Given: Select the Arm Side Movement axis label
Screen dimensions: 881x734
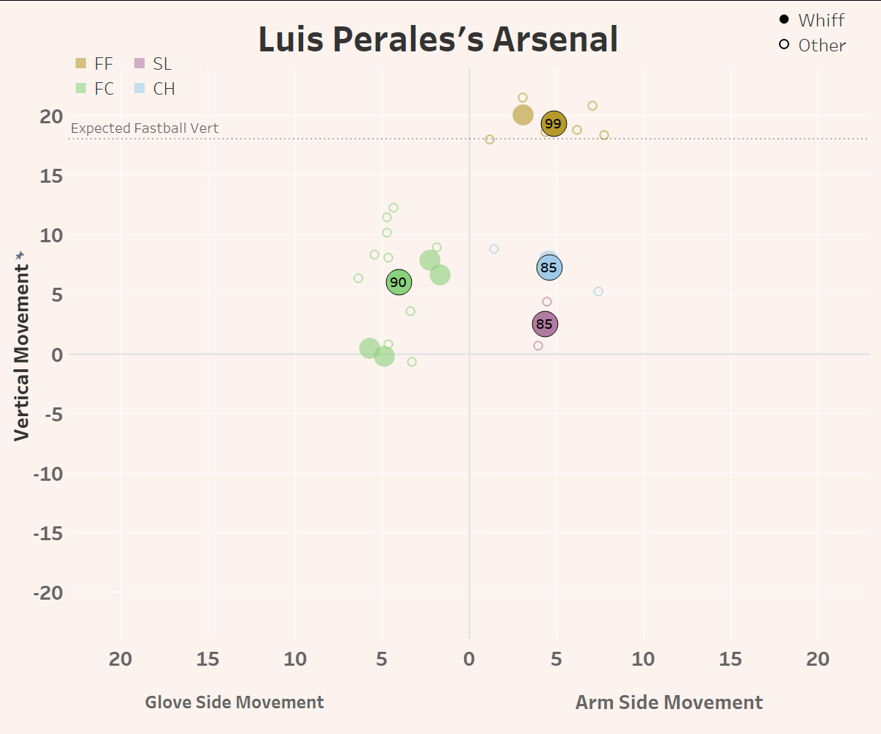Looking at the screenshot, I should click(x=669, y=702).
